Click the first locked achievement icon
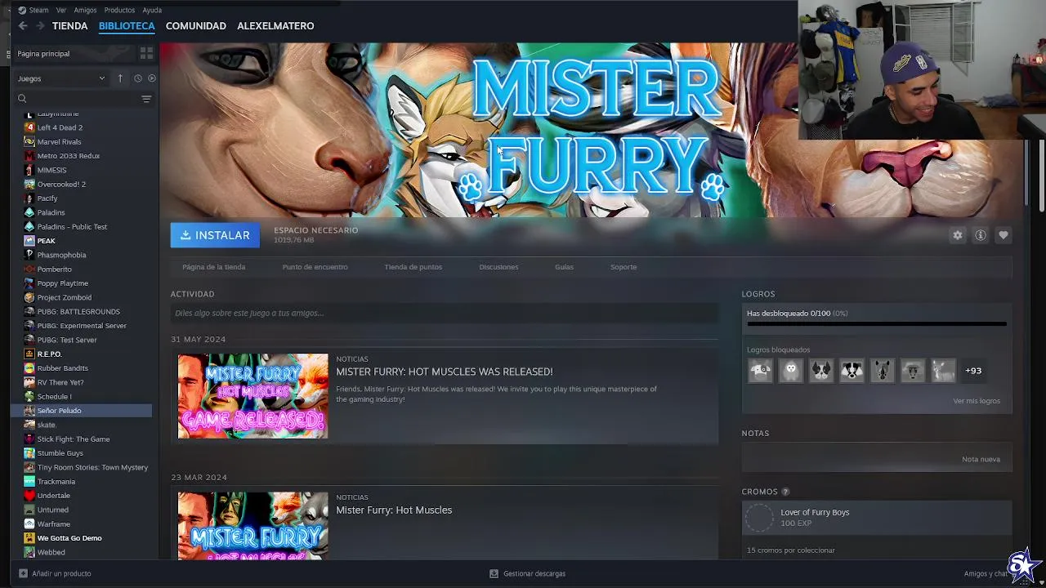This screenshot has height=588, width=1046. (760, 371)
